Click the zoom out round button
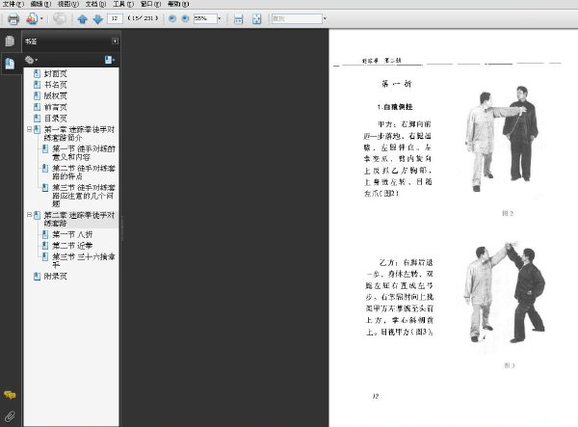Image resolution: width=578 pixels, height=427 pixels. [172, 18]
